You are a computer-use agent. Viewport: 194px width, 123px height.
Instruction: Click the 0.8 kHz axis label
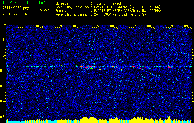pos(2,86)
